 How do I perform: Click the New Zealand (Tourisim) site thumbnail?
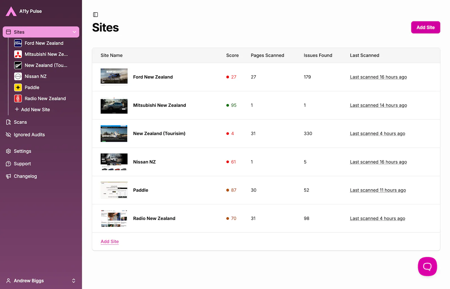[x=114, y=133]
